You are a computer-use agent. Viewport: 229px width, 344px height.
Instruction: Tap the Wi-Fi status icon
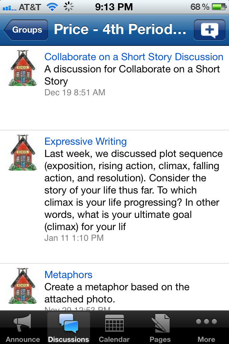click(x=53, y=7)
